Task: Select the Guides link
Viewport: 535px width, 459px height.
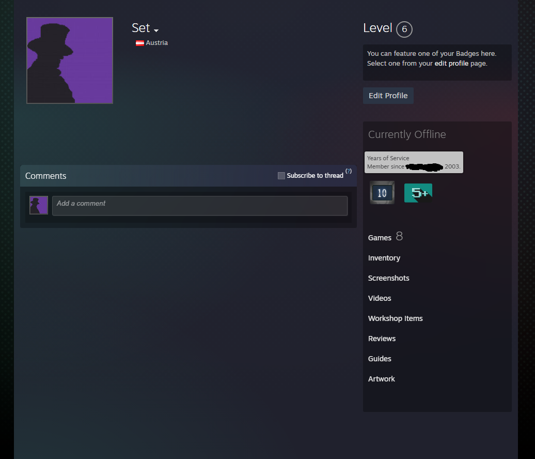Action: 380,359
